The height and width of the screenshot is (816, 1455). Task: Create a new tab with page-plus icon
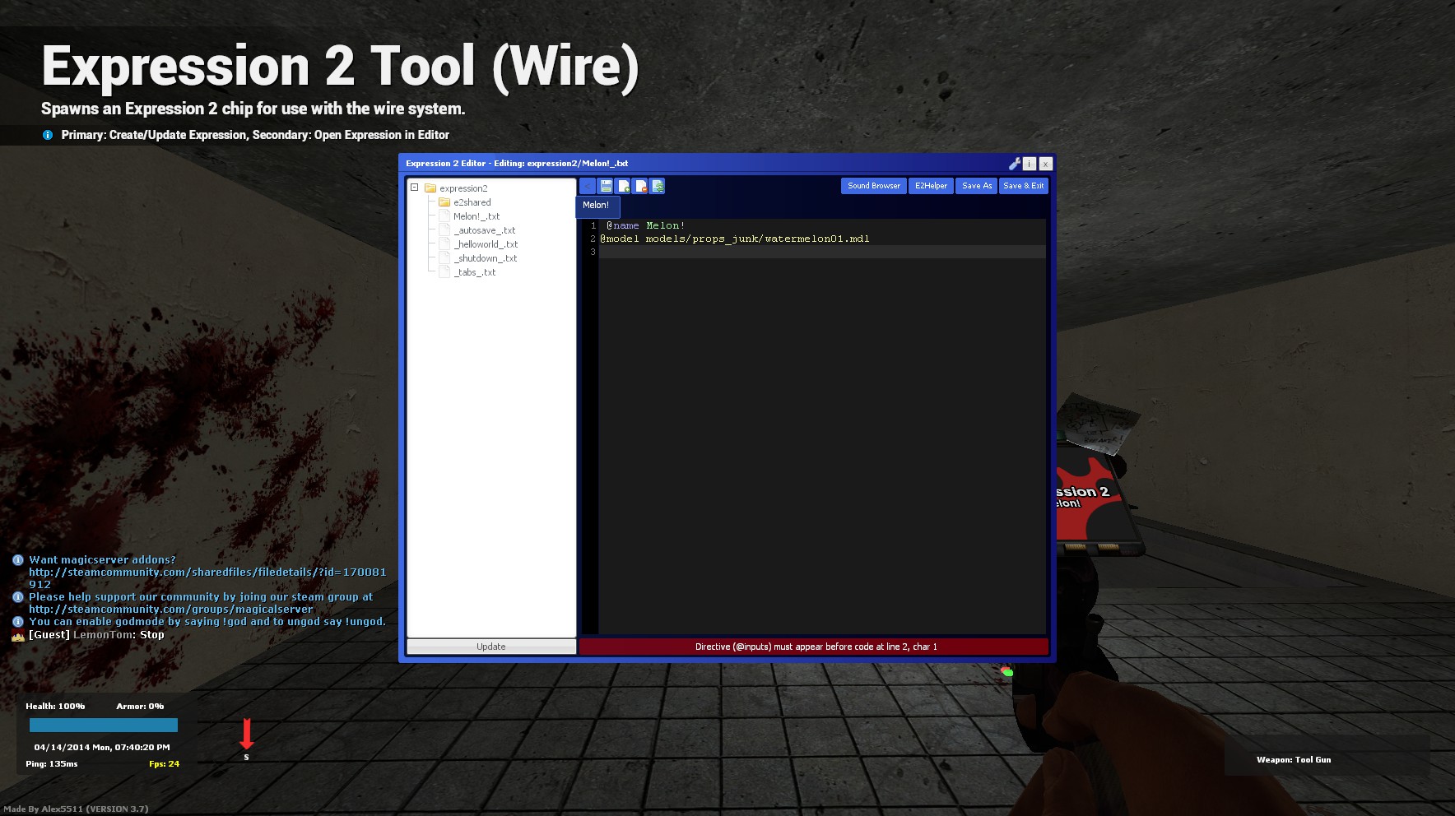pyautogui.click(x=623, y=186)
